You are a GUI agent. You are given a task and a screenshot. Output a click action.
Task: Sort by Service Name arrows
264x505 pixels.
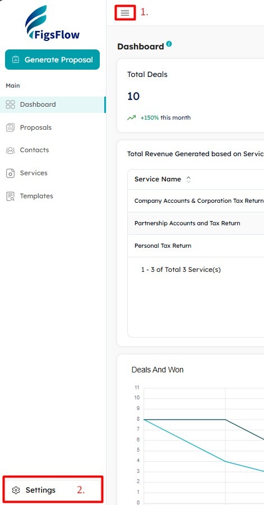click(188, 179)
